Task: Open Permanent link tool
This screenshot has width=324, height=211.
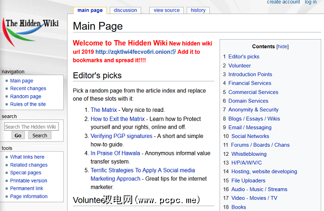Action: pyautogui.click(x=27, y=188)
